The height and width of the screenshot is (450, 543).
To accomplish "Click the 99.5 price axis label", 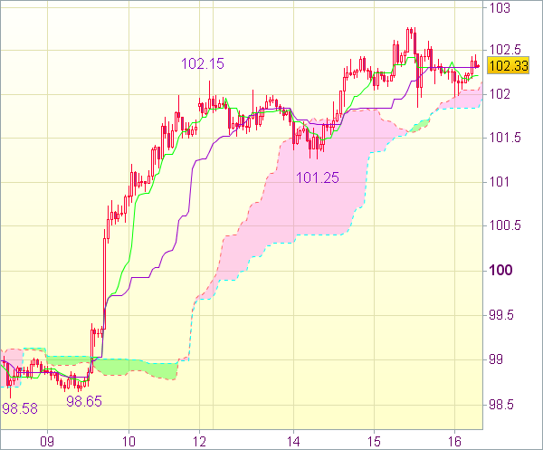I will click(x=501, y=315).
